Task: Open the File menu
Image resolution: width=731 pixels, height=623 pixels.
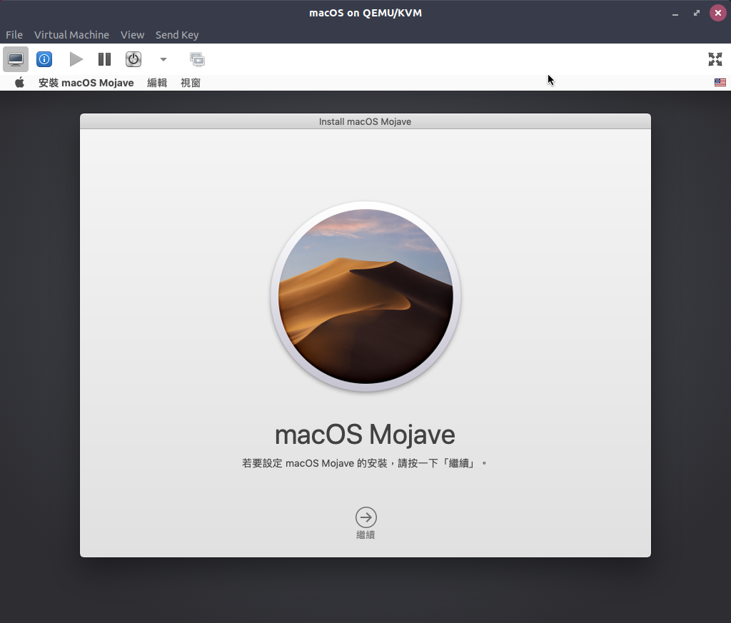Action: (x=14, y=35)
